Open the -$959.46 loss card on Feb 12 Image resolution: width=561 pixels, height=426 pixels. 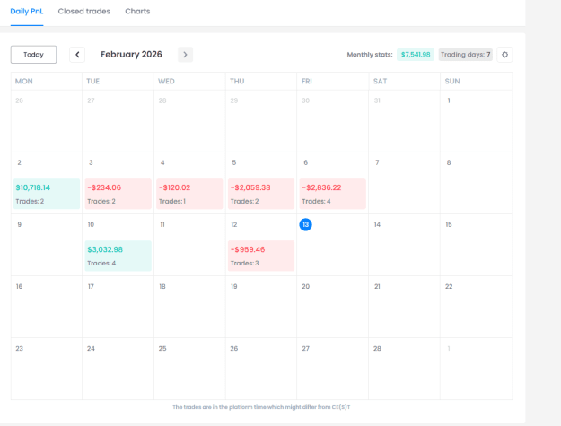point(261,256)
